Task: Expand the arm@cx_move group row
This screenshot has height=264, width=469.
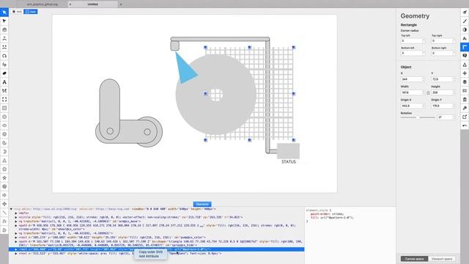Action: click(16, 221)
